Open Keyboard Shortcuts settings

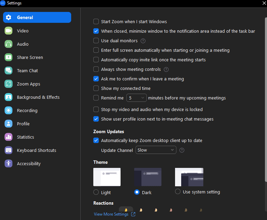point(37,150)
